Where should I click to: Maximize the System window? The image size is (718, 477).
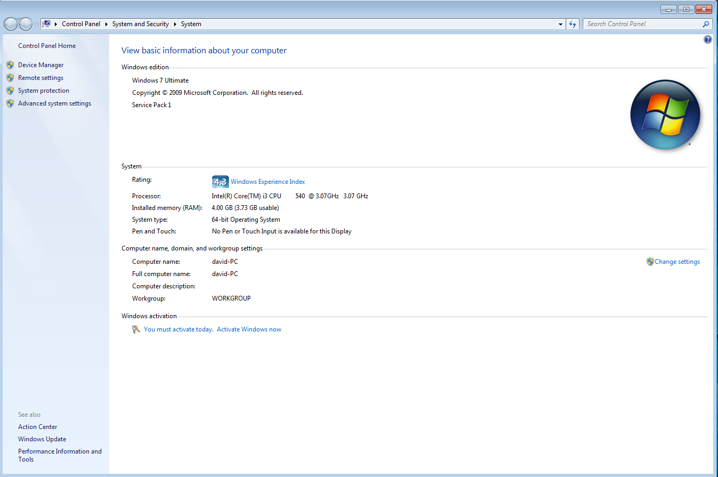pos(686,9)
